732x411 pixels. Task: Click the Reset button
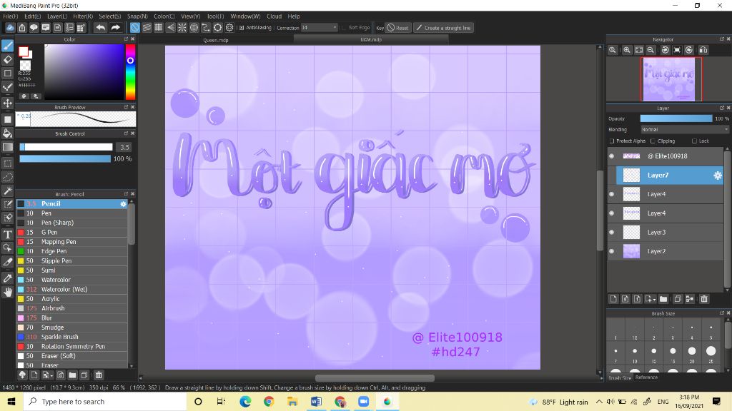tap(397, 28)
